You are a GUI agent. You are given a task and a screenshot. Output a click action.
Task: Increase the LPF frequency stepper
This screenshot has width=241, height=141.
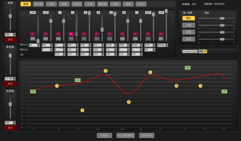pos(167,44)
